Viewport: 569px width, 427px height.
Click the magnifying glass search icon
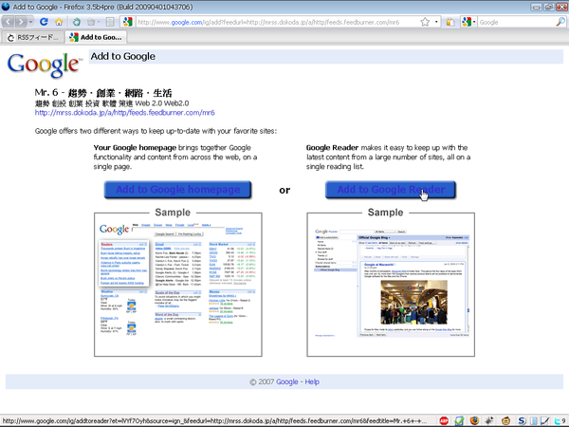tap(560, 22)
